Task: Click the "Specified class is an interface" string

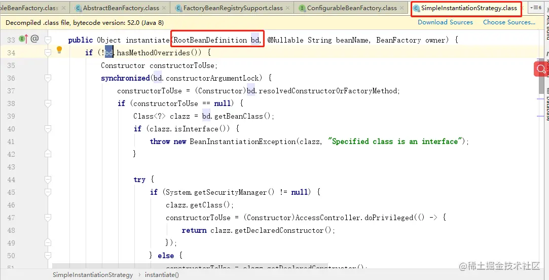Action: 395,142
